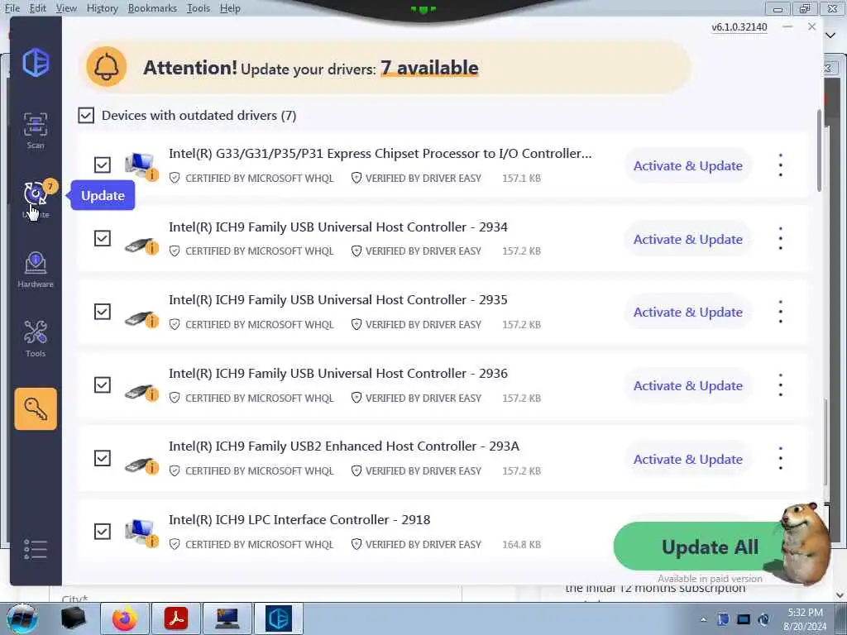Screen dimensions: 847x635
Task: Click the hamster mascot figure
Action: pos(805,542)
